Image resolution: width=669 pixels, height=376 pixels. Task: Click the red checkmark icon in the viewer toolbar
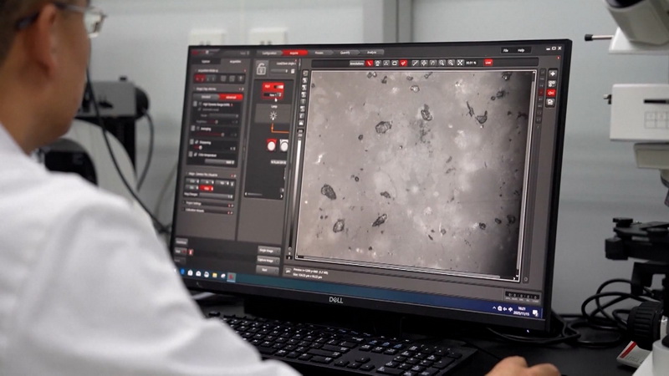[404, 63]
